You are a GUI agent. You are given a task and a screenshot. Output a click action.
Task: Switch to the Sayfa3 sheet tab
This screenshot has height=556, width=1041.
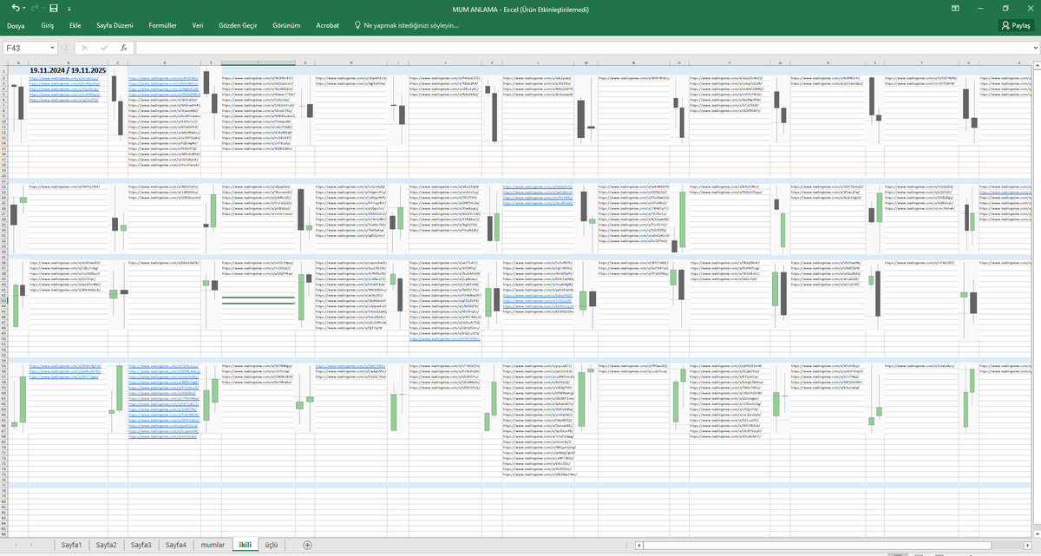click(x=141, y=545)
